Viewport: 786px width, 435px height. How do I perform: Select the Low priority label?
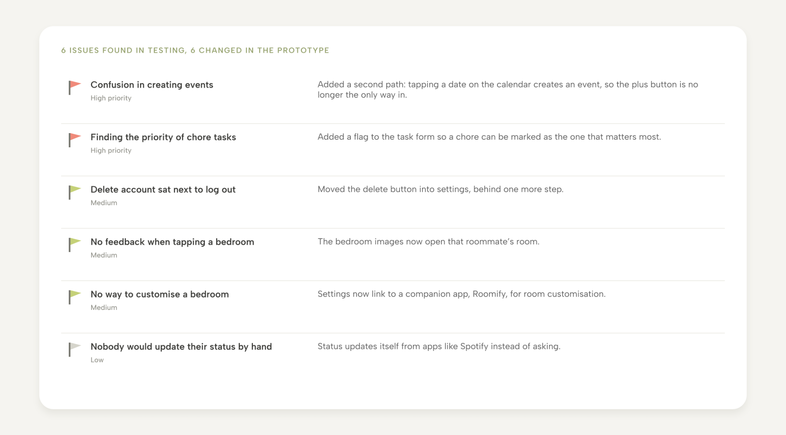97,360
